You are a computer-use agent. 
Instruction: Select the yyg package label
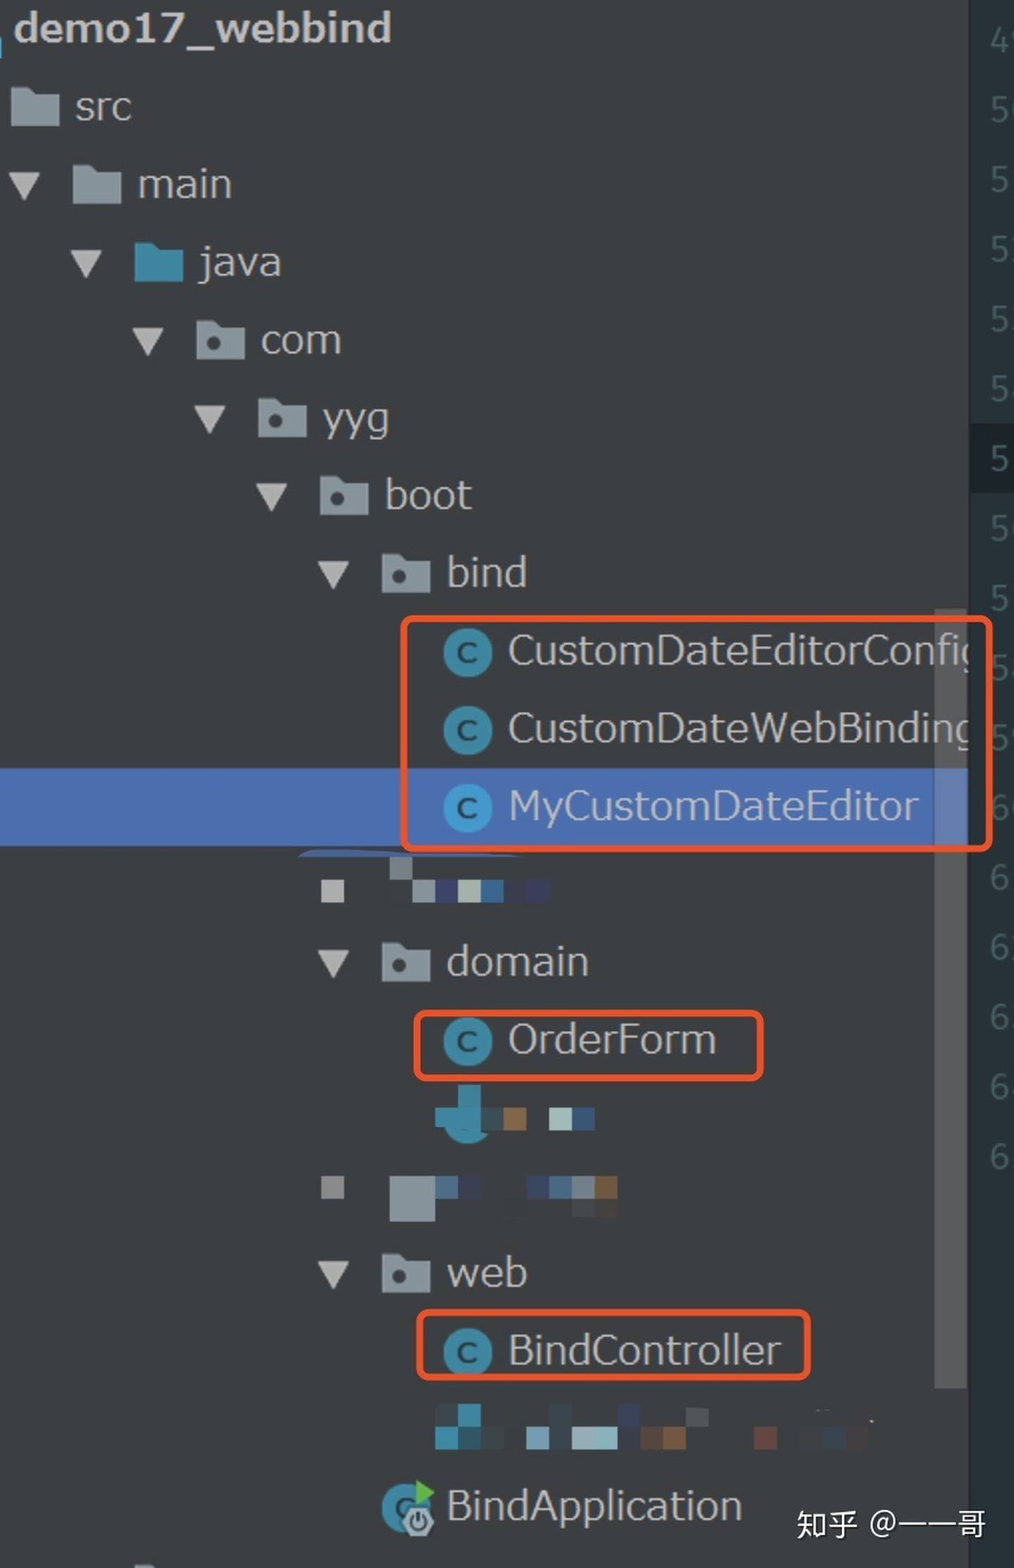(356, 421)
